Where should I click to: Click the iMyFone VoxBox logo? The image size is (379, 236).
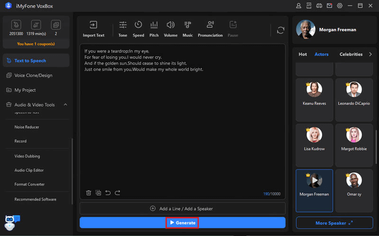tap(9, 6)
